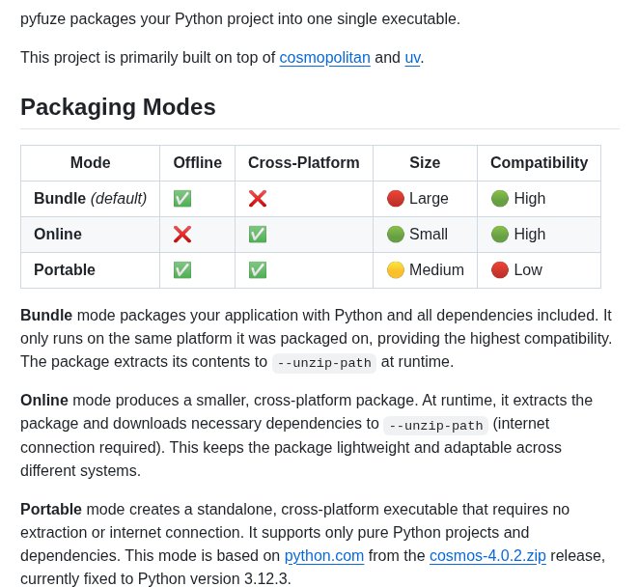Click the green checkmark in Portable's Cross-Platform cell

pyautogui.click(x=257, y=270)
